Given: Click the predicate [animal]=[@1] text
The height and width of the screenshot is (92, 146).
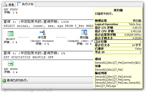Looking at the screenshot, I should 118,63.
